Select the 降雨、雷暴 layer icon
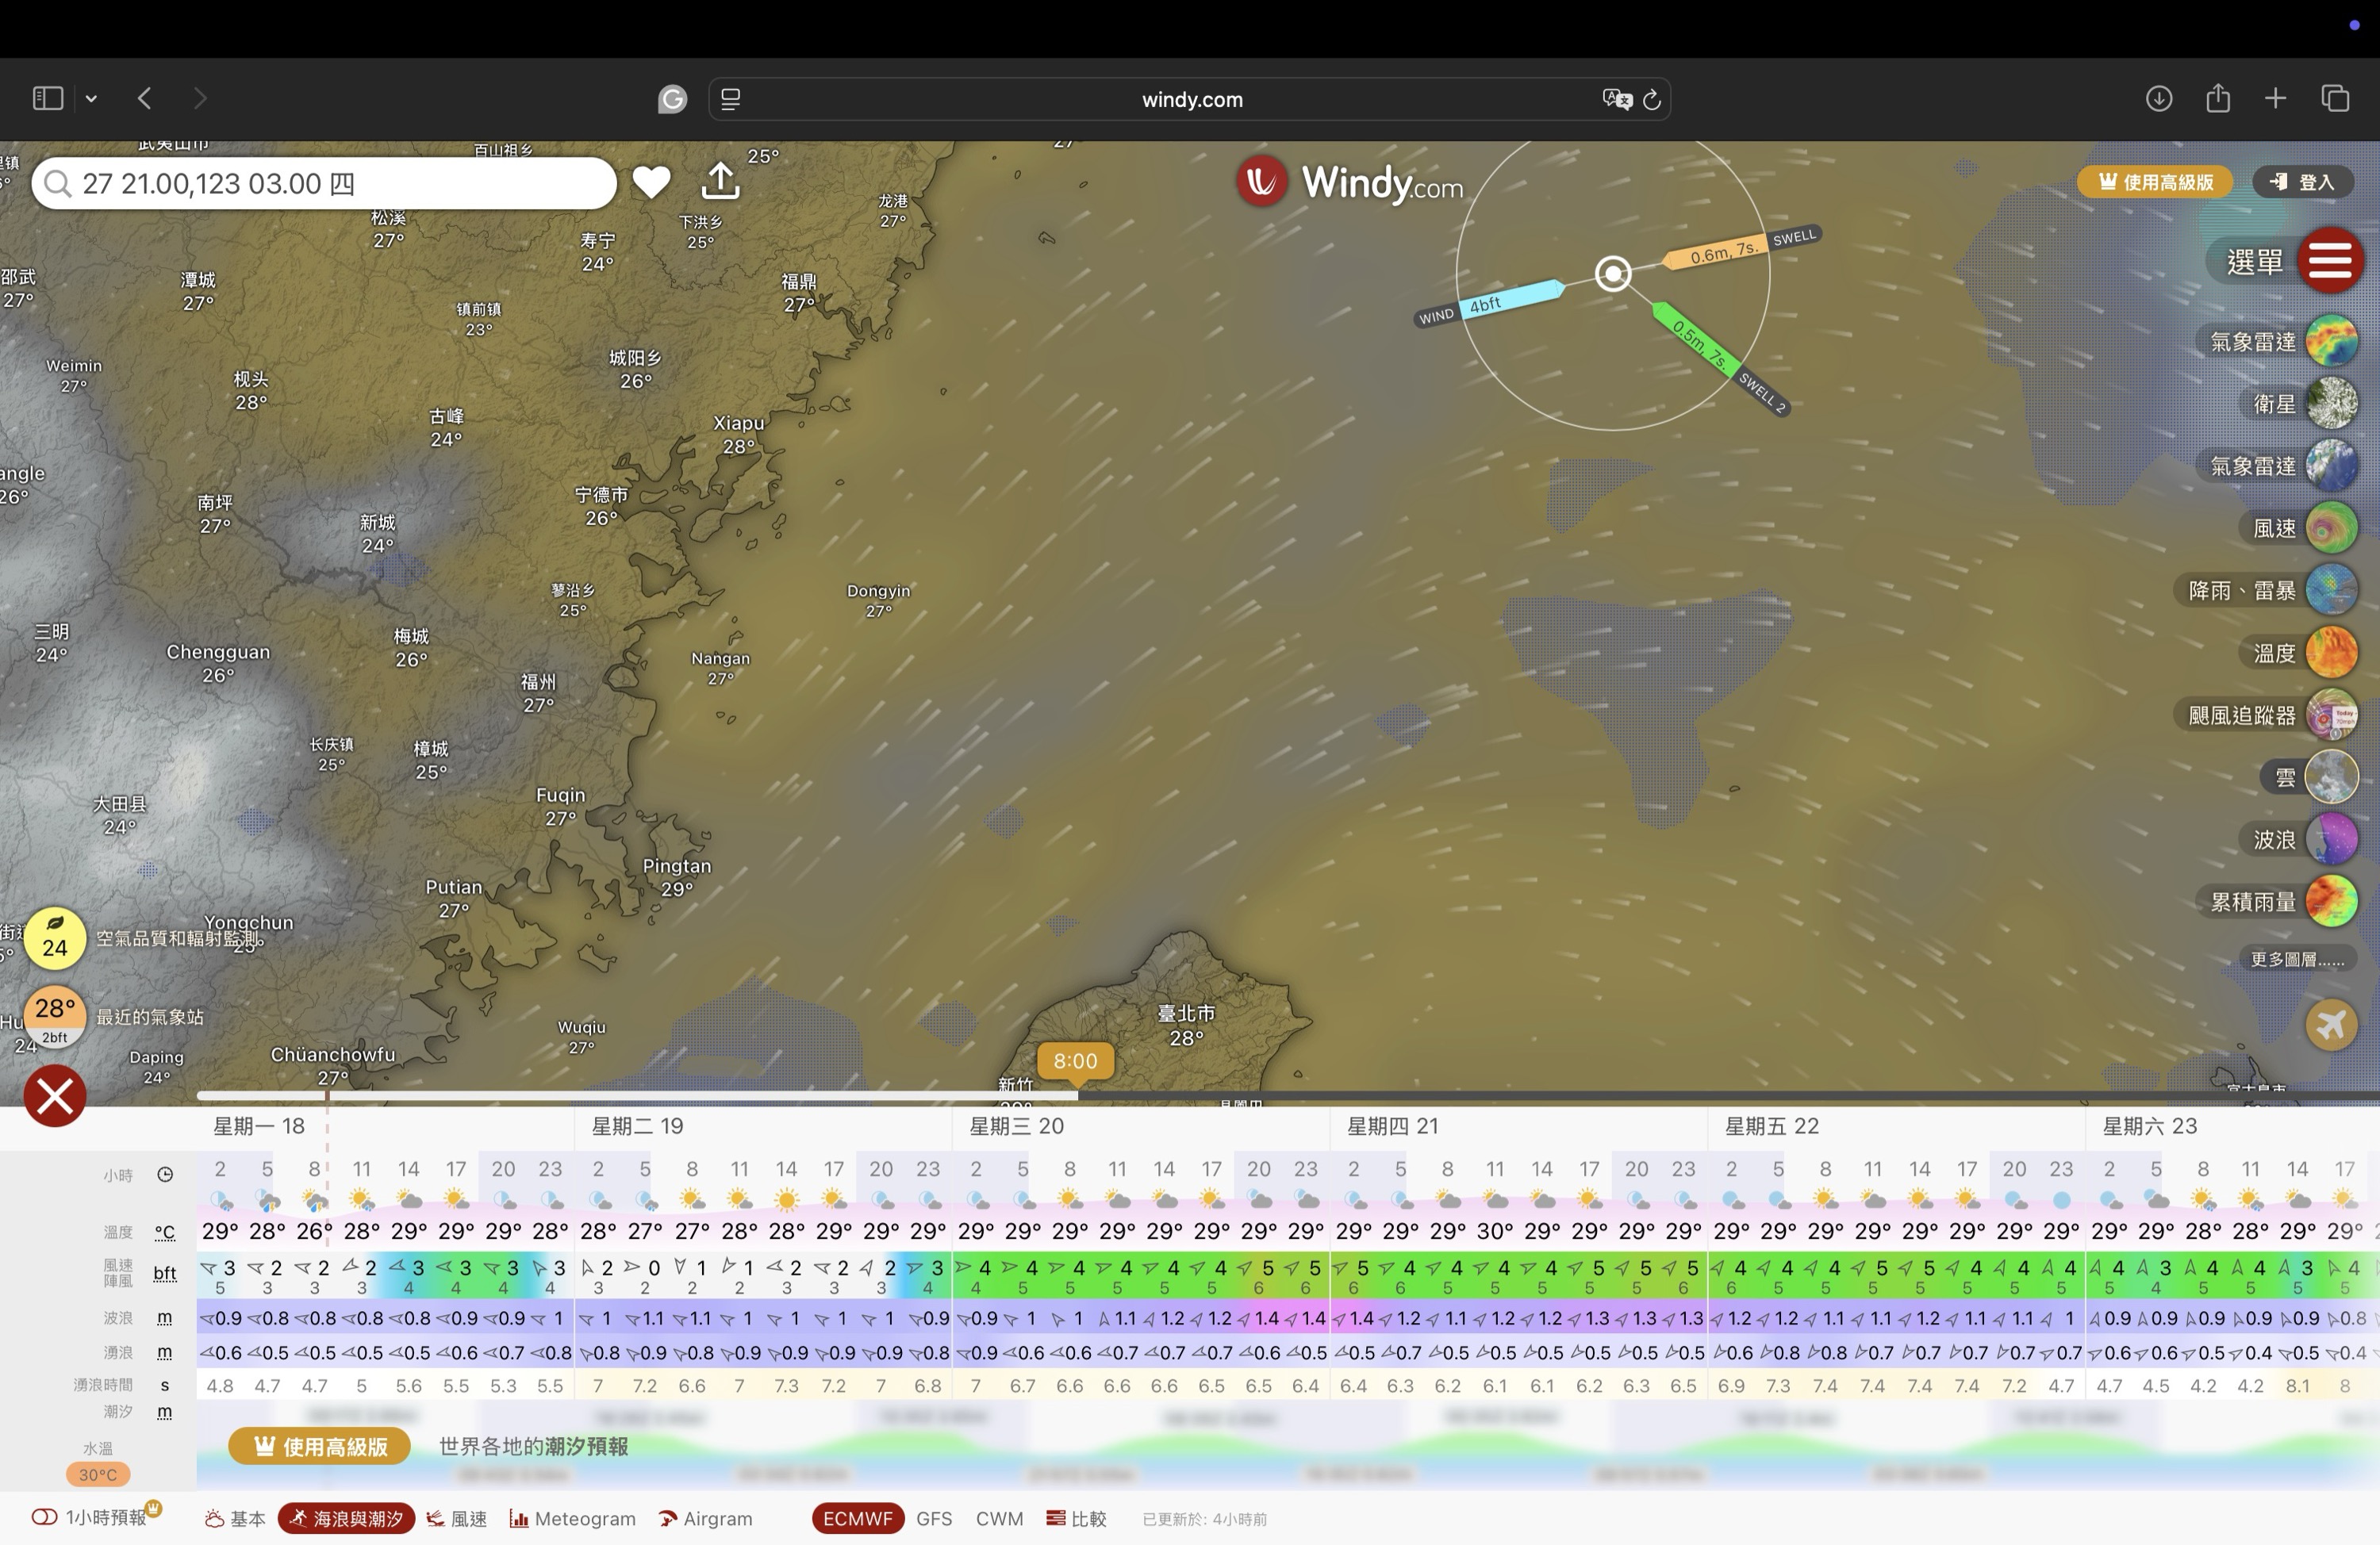The image size is (2380, 1545). click(2332, 590)
